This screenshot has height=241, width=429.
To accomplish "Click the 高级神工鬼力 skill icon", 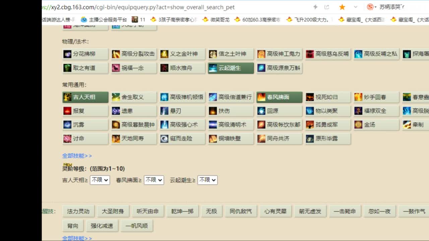I will [x=261, y=54].
